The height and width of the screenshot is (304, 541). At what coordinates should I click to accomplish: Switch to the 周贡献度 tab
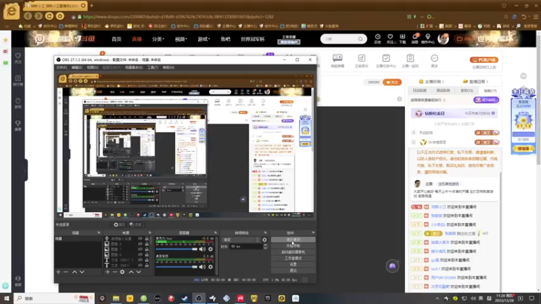[x=443, y=91]
